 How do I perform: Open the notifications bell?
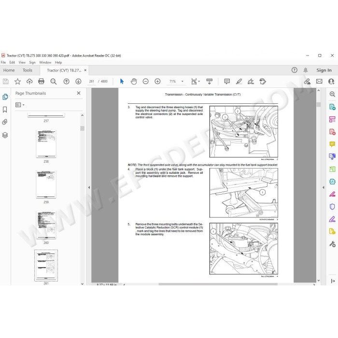click(306, 70)
